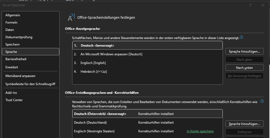Select Deutsch (Deutschland) authoring language row
This screenshot has width=270, height=138.
click(x=148, y=123)
